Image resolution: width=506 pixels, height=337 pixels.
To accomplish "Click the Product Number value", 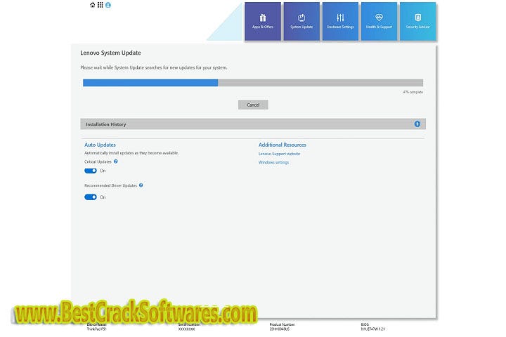I will click(x=280, y=329).
